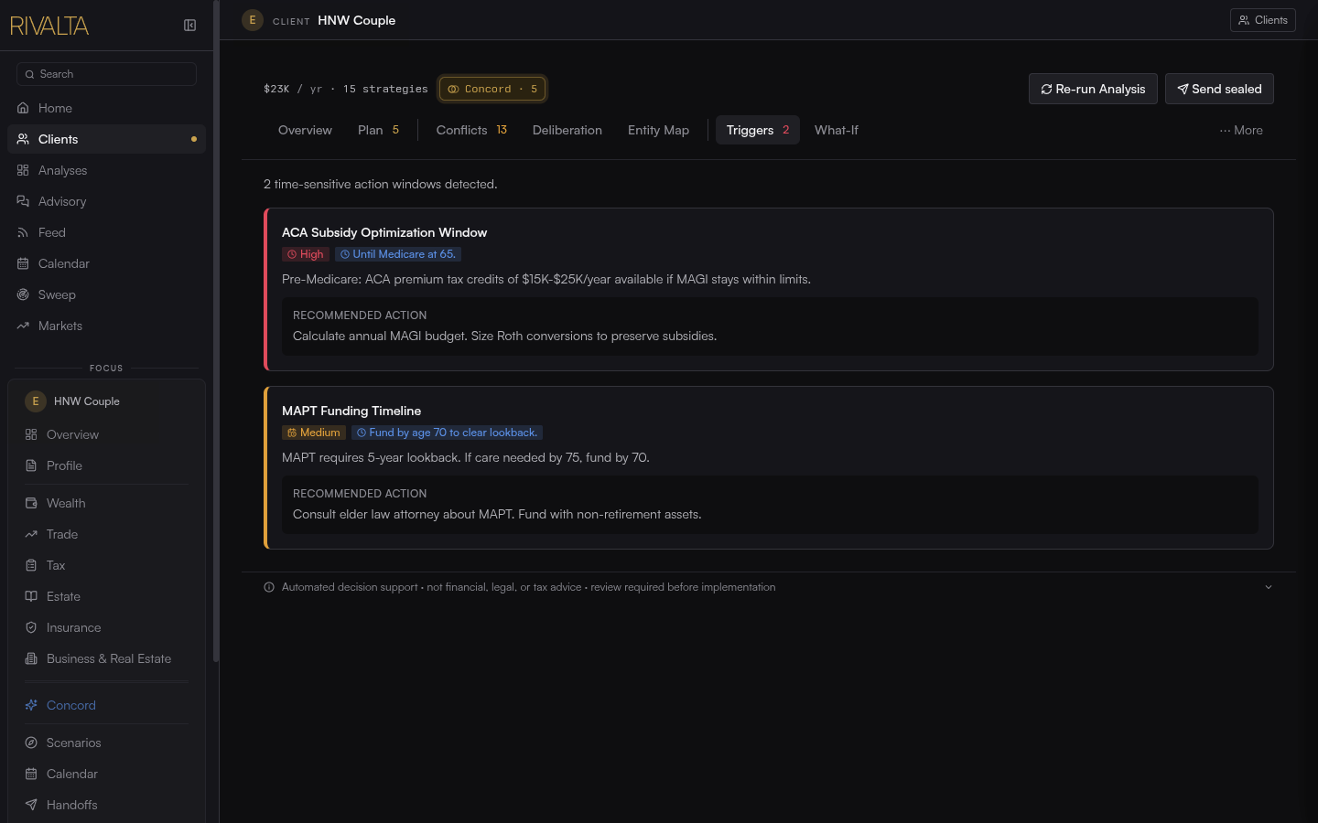Open the Analyses grid icon
The image size is (1318, 823).
point(23,170)
